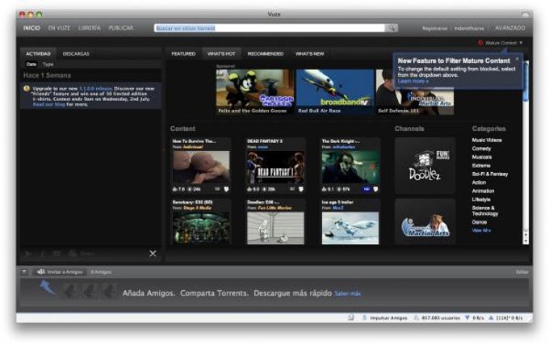Open the LIBRERÍA tab
549x345 pixels.
(90, 28)
